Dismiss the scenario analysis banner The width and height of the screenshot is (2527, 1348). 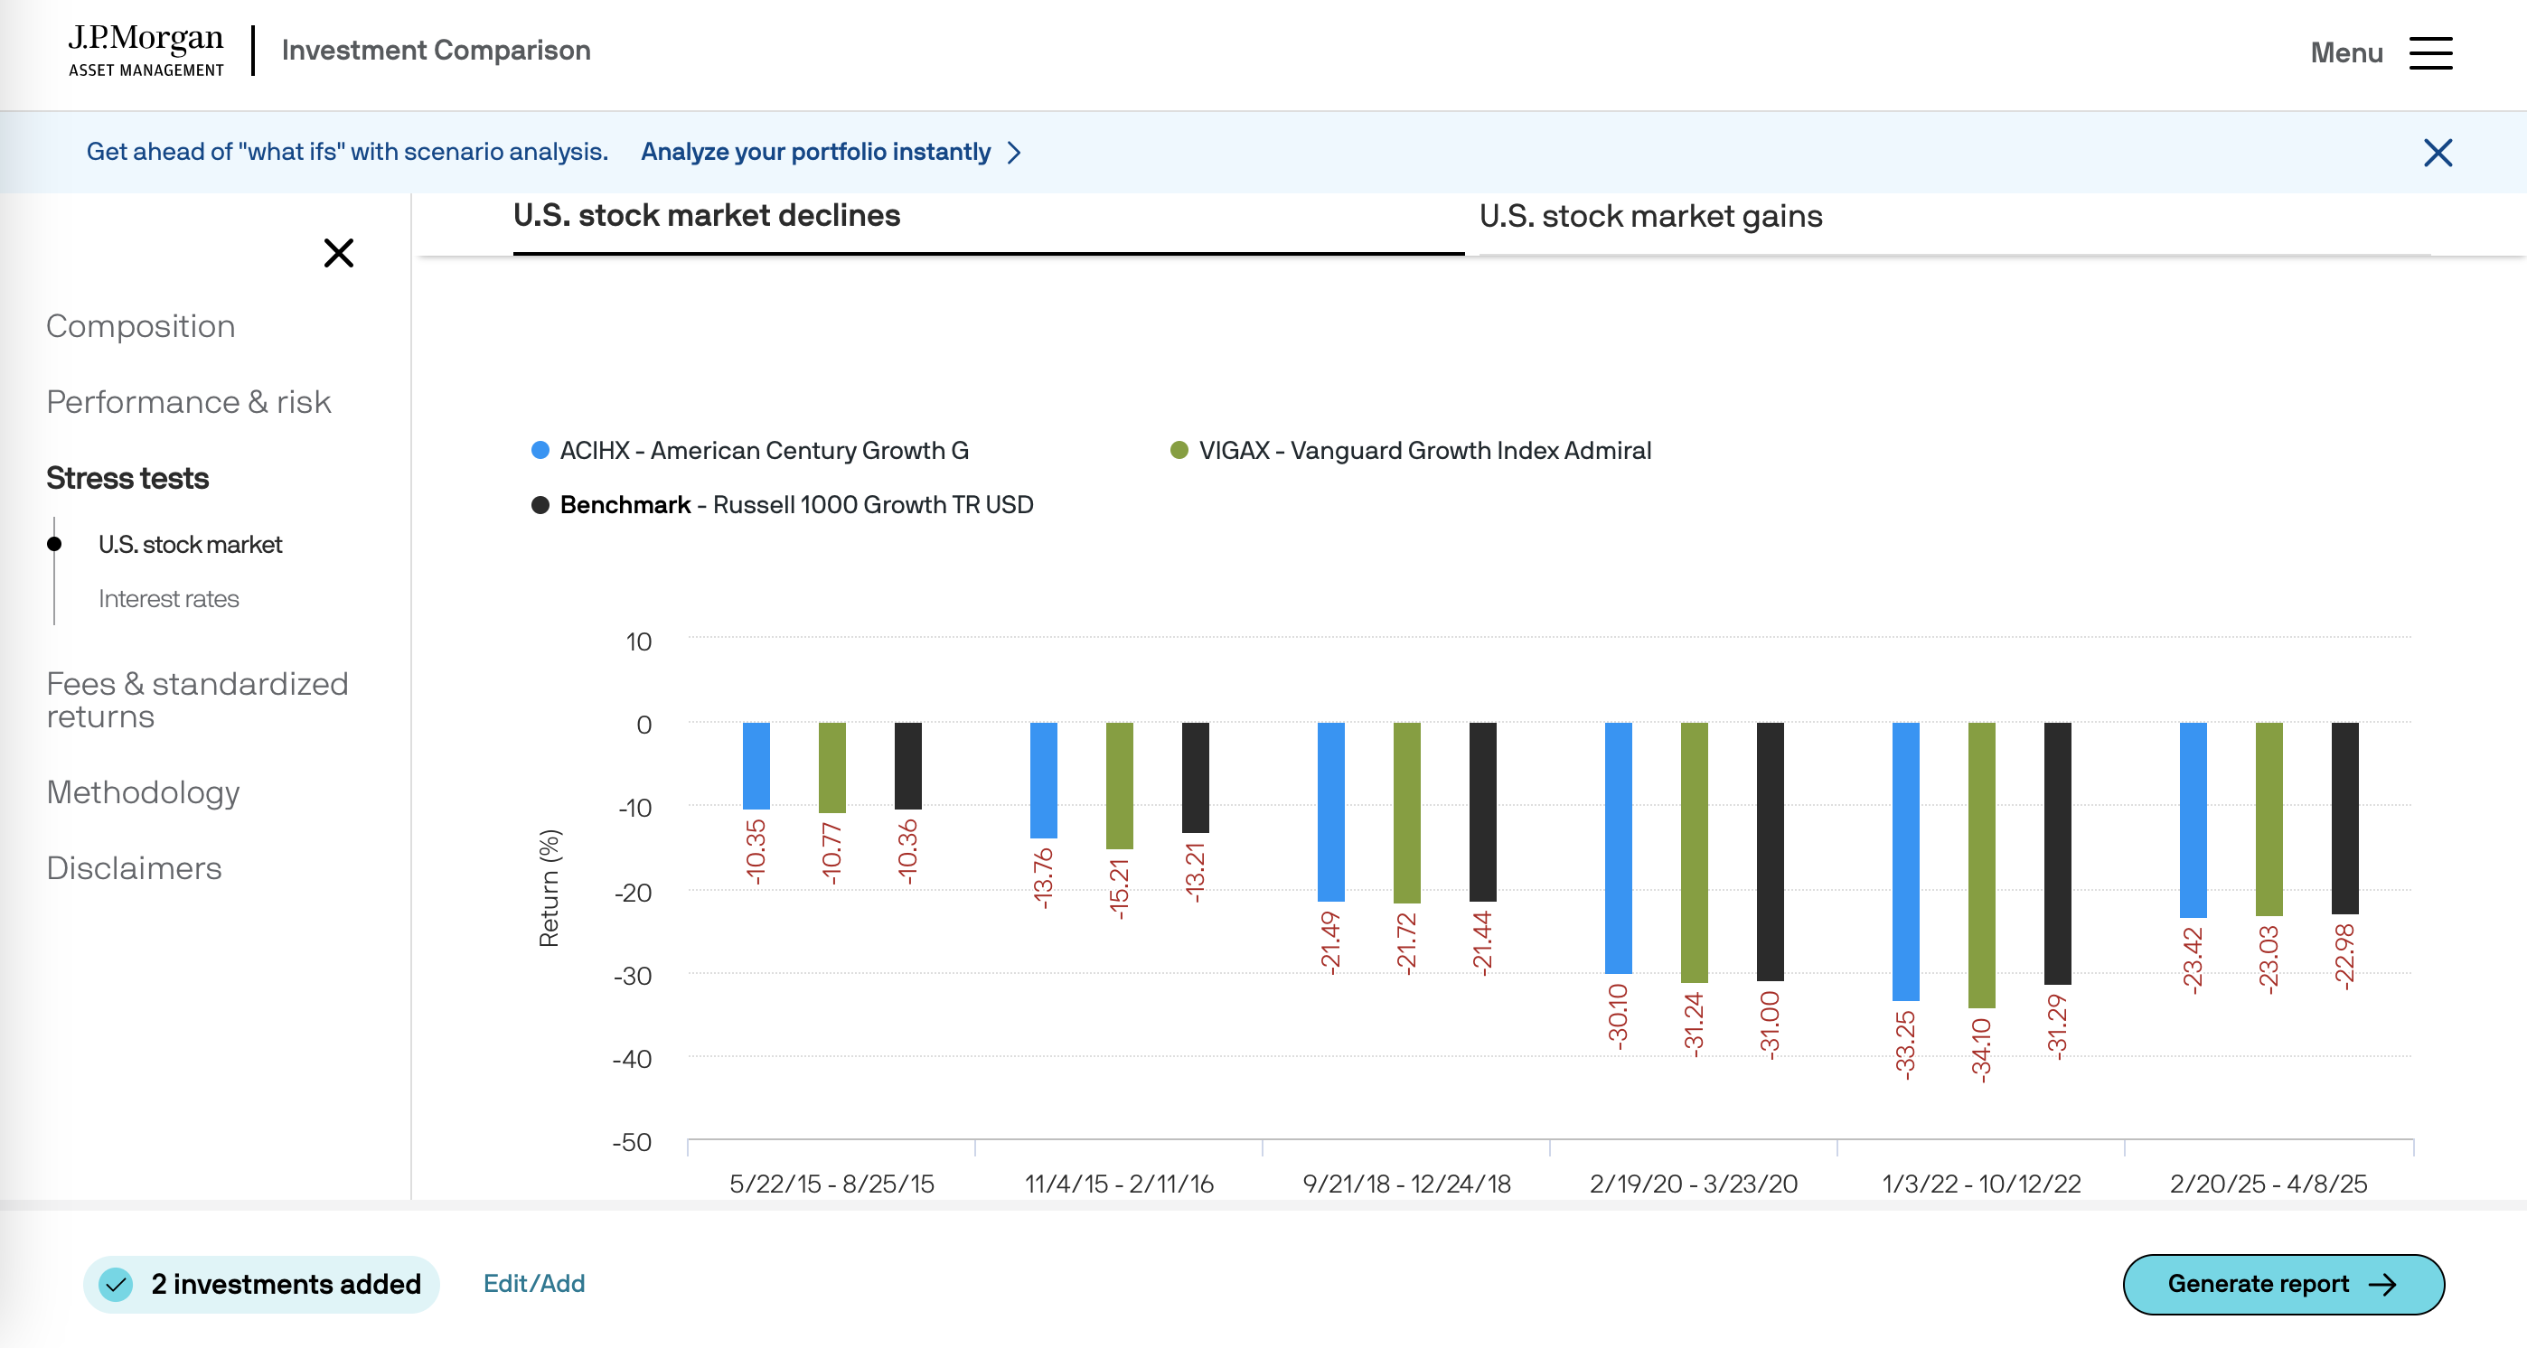(2437, 153)
